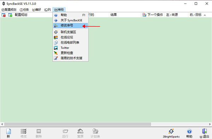Image resolution: width=212 pixels, height=139 pixels.
Task: Click the scrollbar left arrow
Action: pos(2,124)
